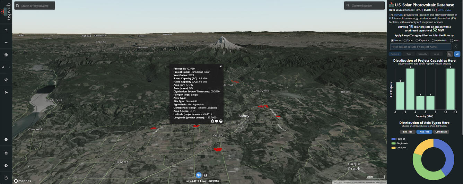
Task: Click the zoom out minus icon
Action: tap(6, 42)
